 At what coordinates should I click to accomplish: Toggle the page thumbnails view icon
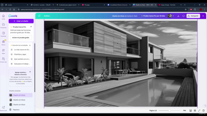tap(191, 111)
